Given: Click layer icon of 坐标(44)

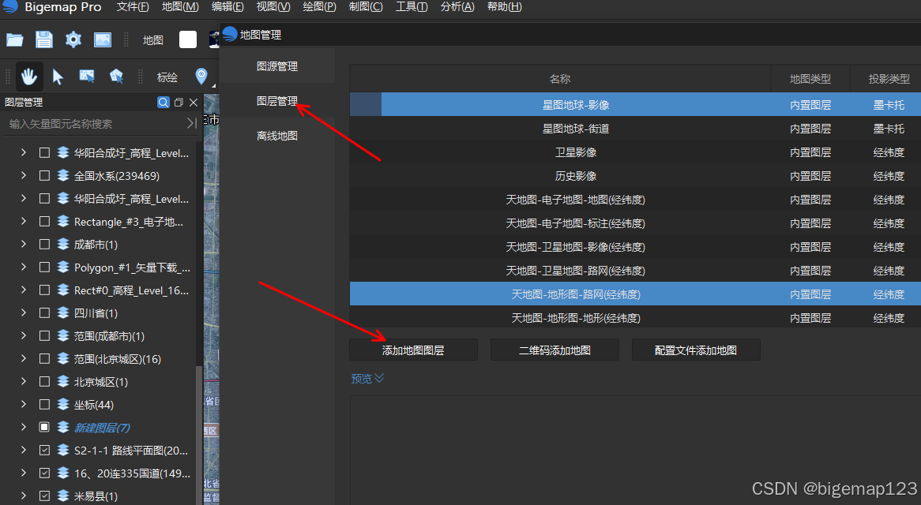Looking at the screenshot, I should coord(63,404).
